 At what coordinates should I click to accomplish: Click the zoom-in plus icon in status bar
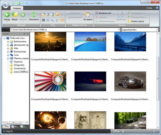(154, 131)
